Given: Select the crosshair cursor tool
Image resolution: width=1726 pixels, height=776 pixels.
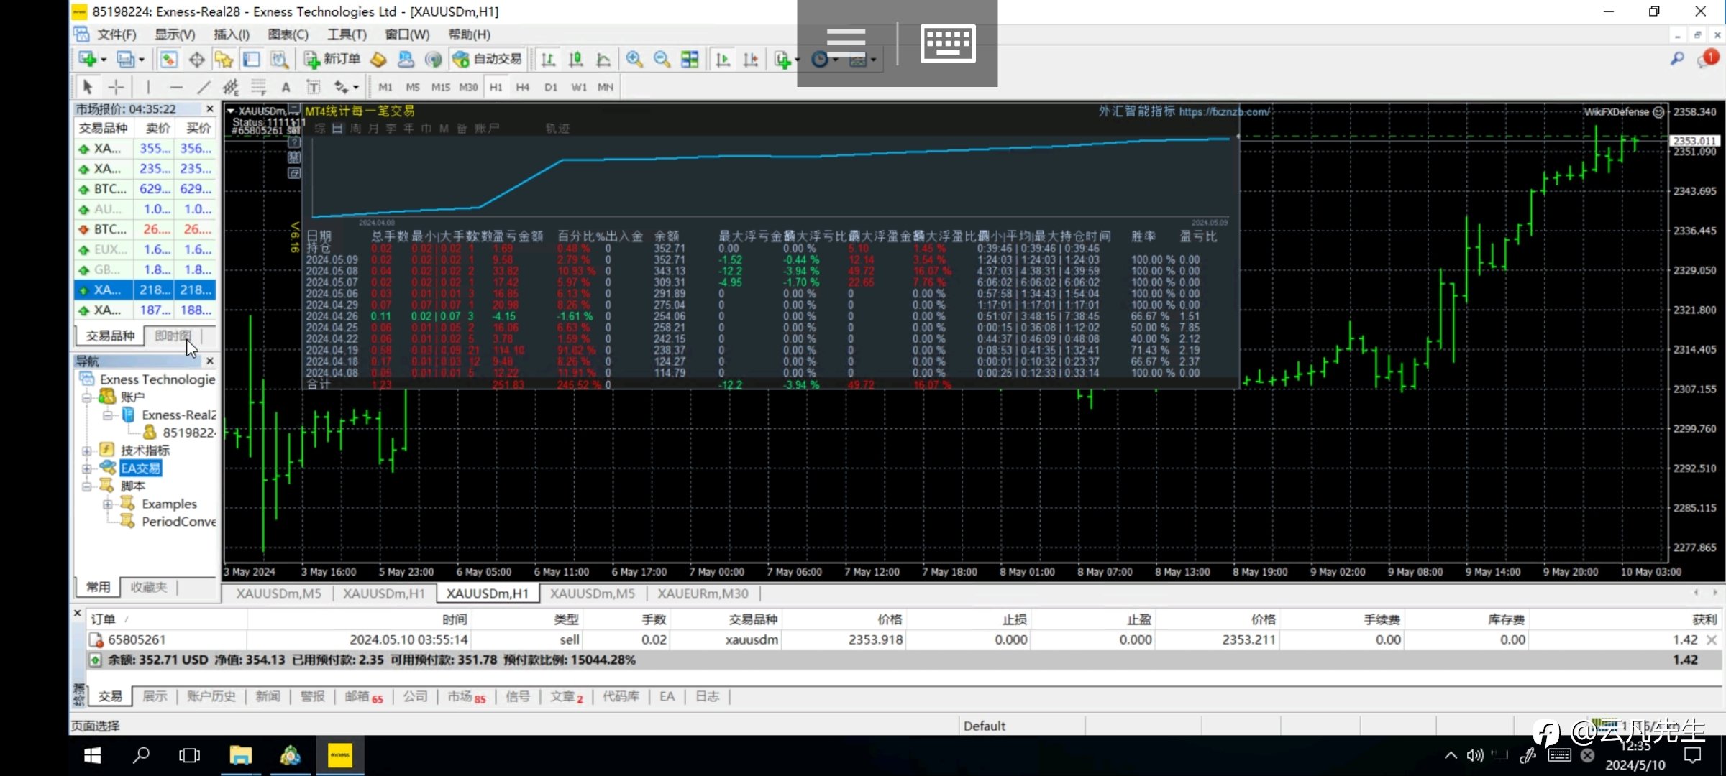Looking at the screenshot, I should point(116,87).
